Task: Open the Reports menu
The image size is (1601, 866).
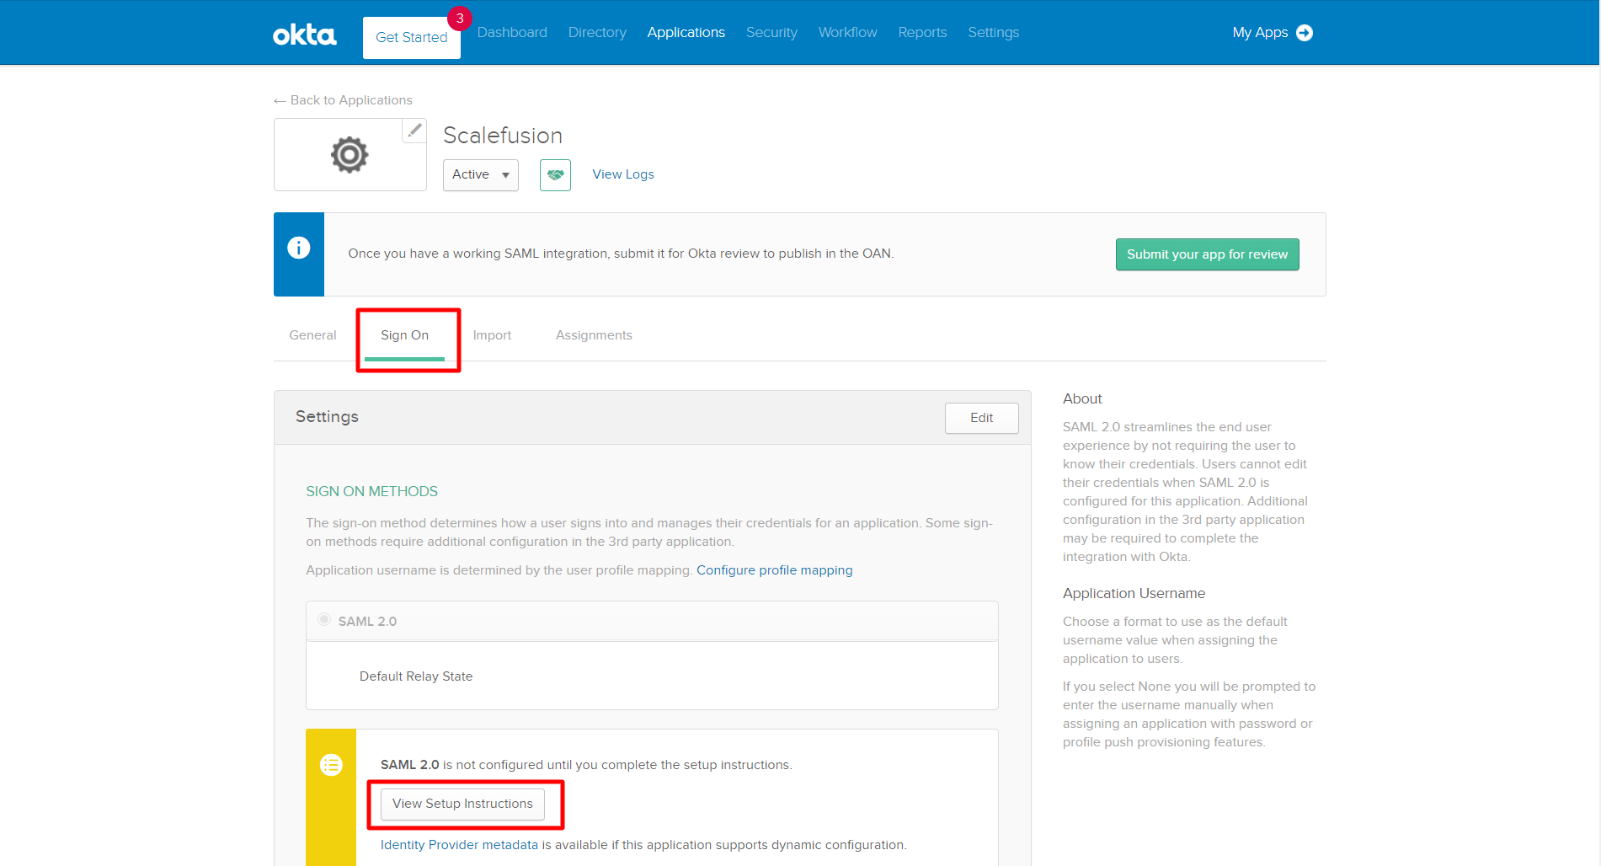Action: [x=922, y=33]
